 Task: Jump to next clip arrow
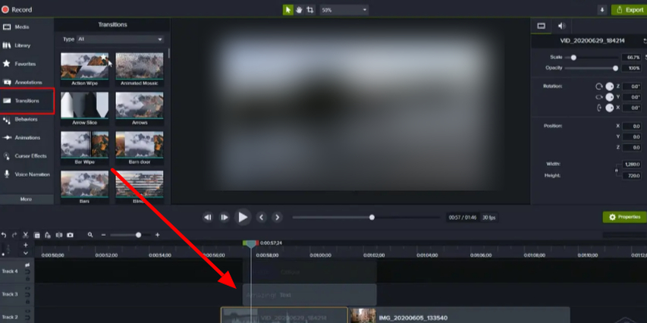click(x=278, y=218)
